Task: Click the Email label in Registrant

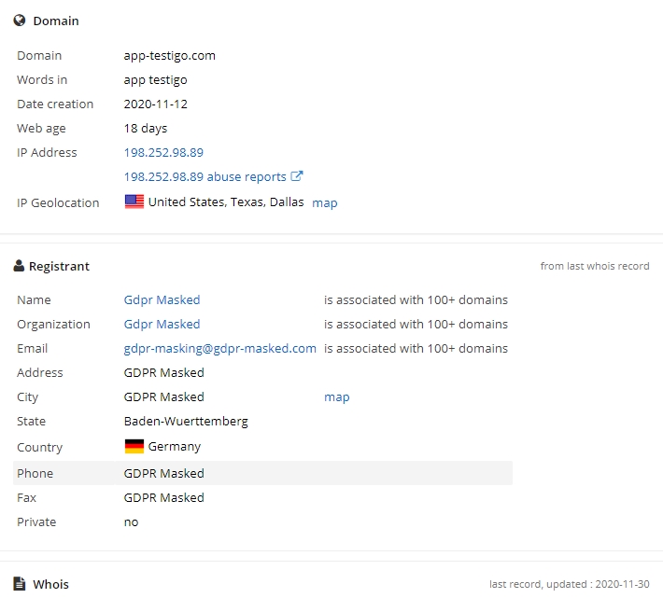Action: [32, 348]
